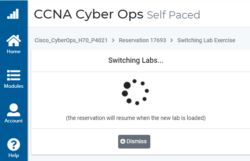Select the Modules label in sidebar
This screenshot has width=250, height=161.
[13, 86]
